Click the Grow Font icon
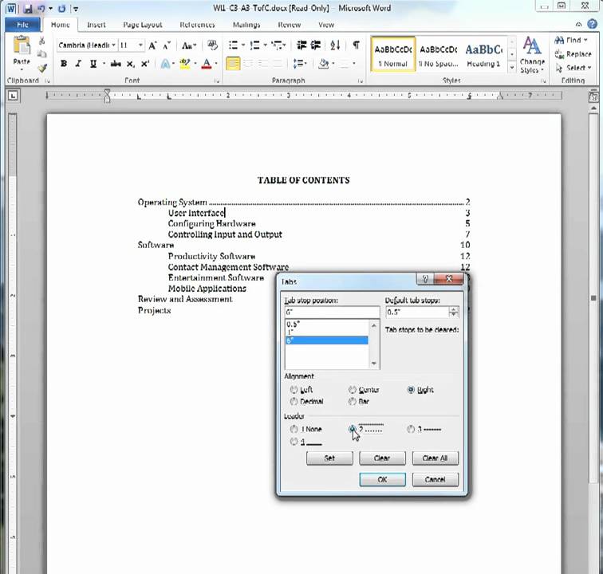Screen dimensions: 603x574 pos(152,45)
